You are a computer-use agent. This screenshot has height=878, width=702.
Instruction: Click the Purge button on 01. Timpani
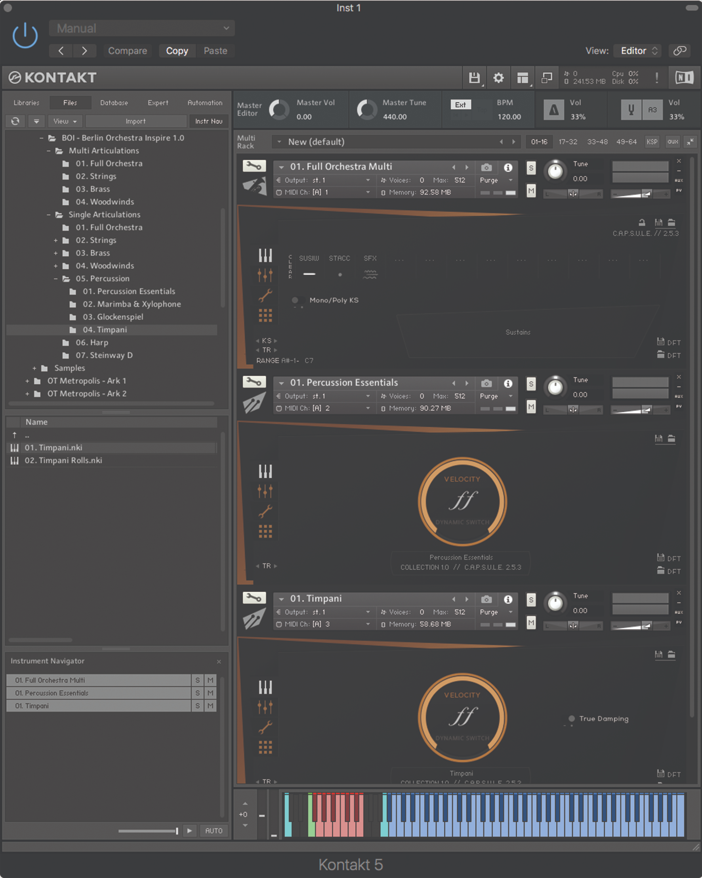point(489,612)
